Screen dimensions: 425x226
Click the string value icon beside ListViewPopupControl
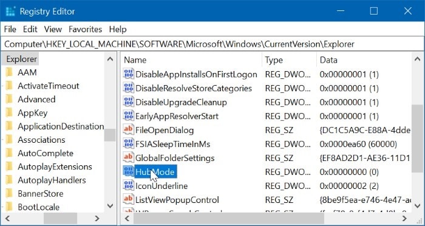[128, 200]
